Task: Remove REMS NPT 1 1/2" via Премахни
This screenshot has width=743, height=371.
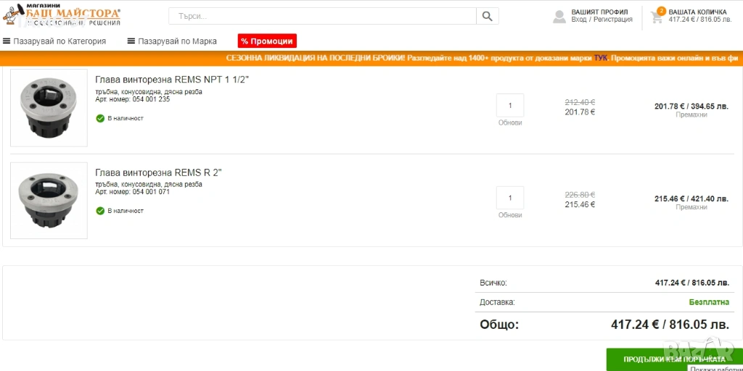Action: point(691,115)
